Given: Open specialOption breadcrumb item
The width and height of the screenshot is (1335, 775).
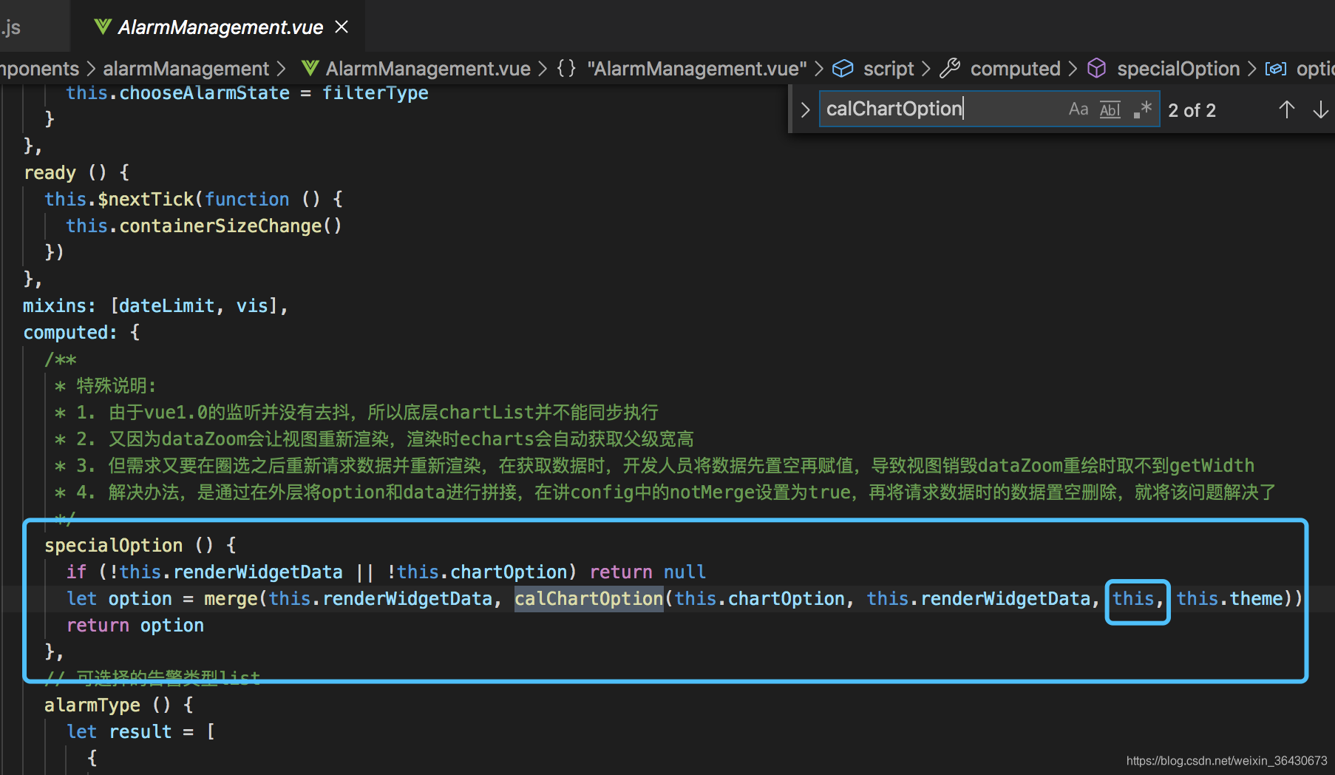Looking at the screenshot, I should tap(1178, 69).
